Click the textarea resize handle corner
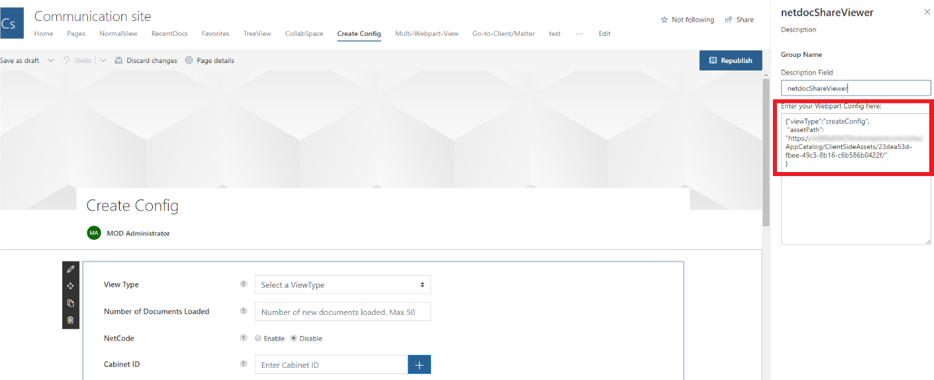Viewport: 934px width, 380px height. (x=928, y=242)
